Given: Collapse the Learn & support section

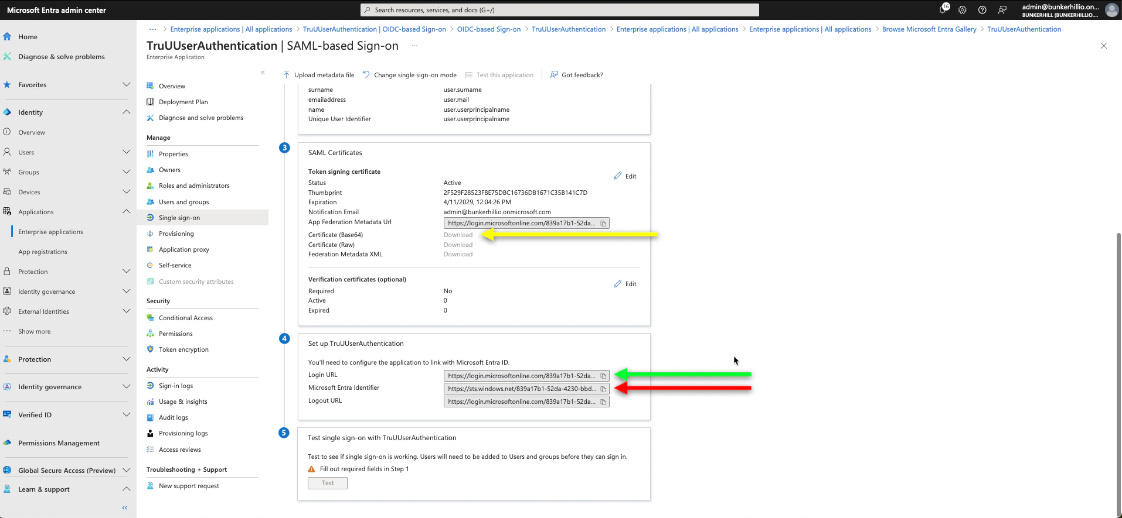Looking at the screenshot, I should pos(126,489).
